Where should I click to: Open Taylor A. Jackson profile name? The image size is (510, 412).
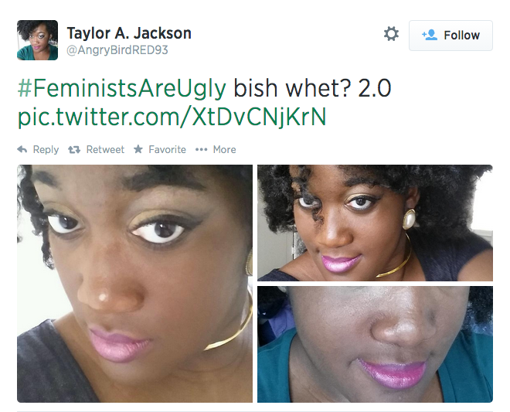129,33
